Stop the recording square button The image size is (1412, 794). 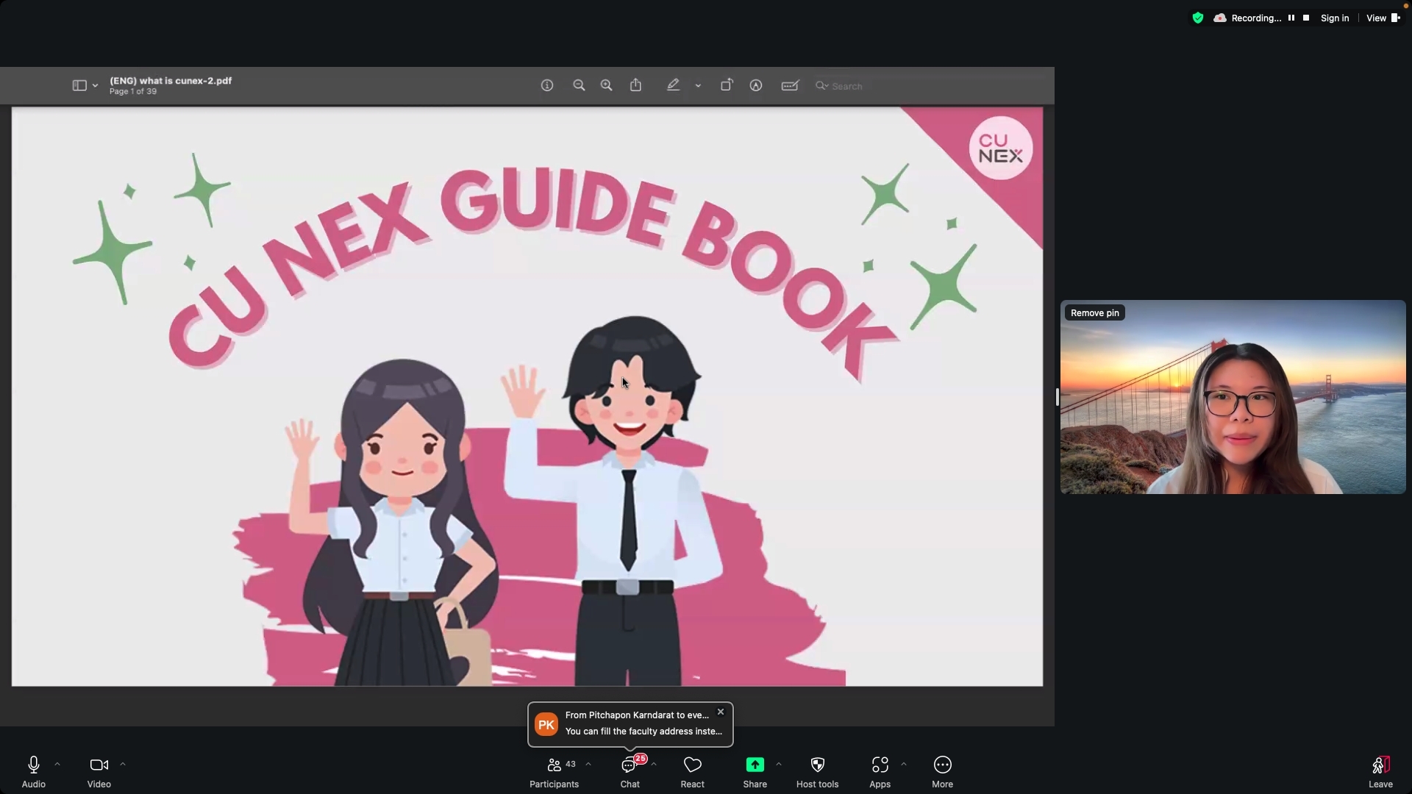click(x=1306, y=18)
